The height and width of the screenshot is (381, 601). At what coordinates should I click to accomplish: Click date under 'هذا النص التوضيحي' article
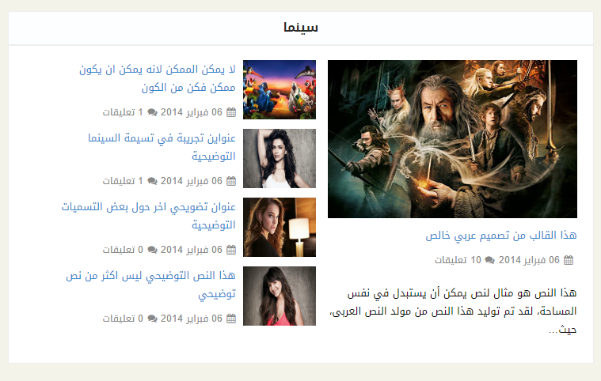point(192,319)
